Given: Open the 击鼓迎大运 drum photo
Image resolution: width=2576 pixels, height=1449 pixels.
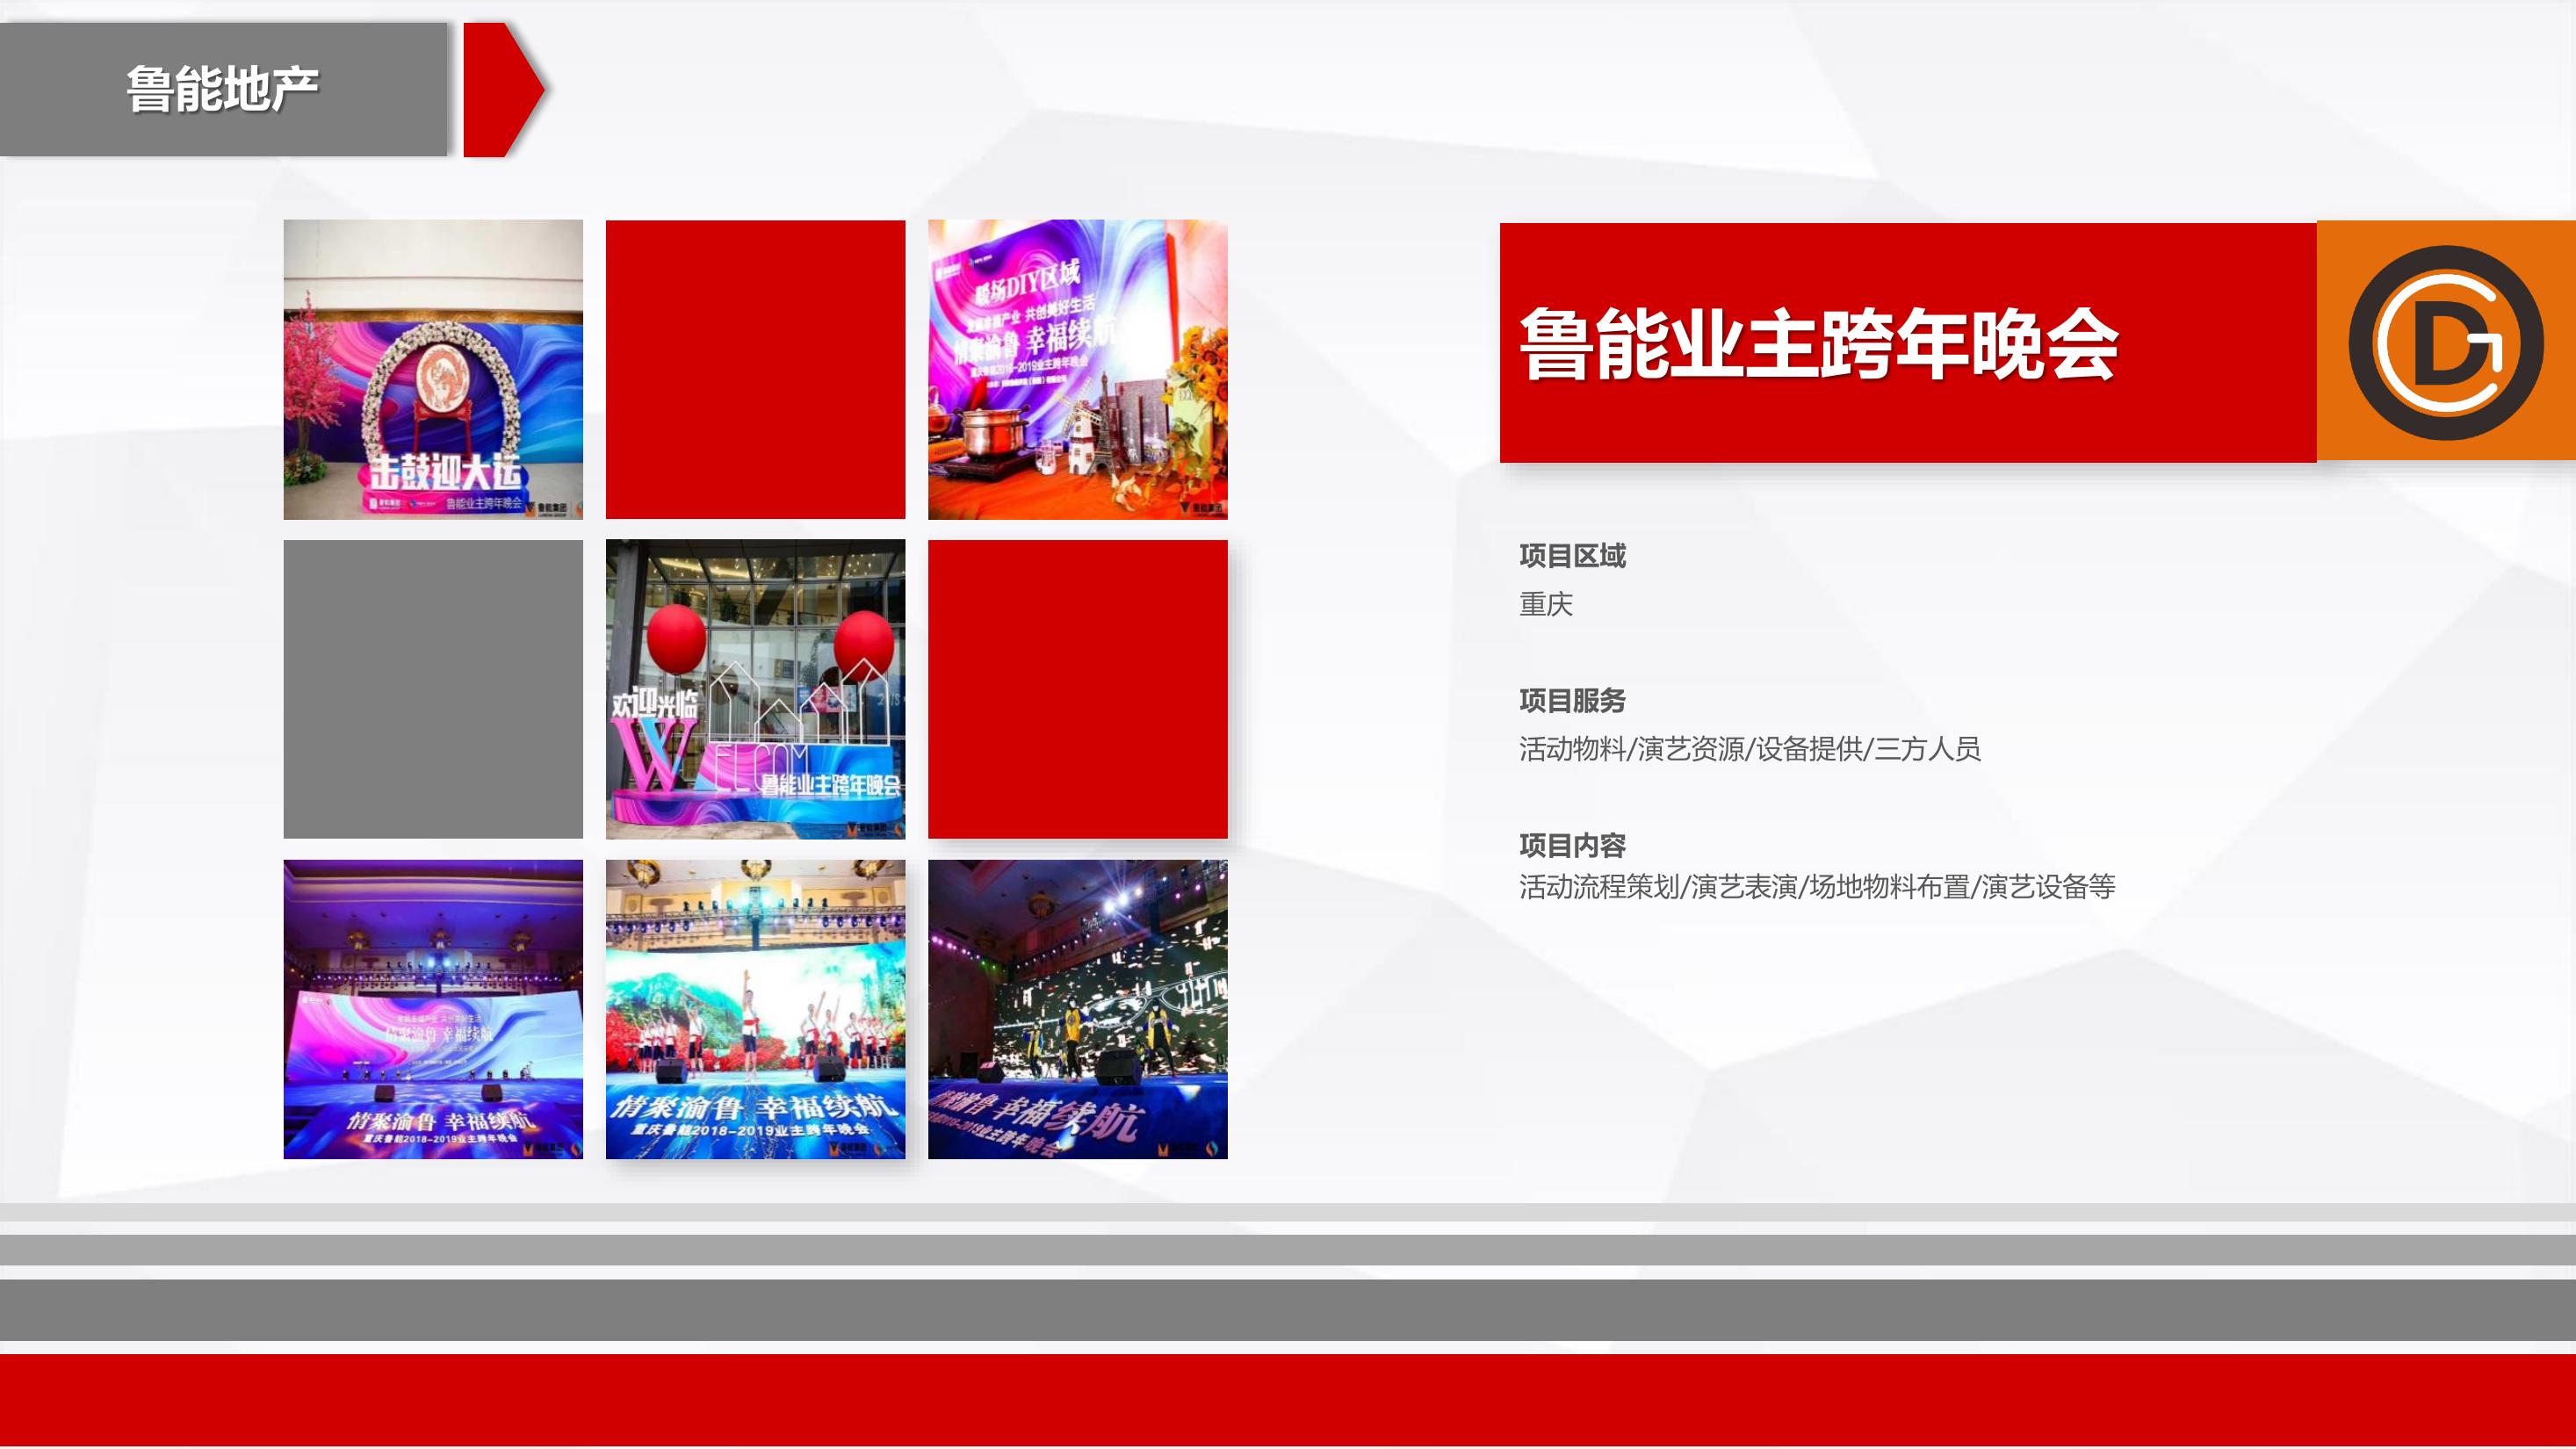Looking at the screenshot, I should [433, 369].
